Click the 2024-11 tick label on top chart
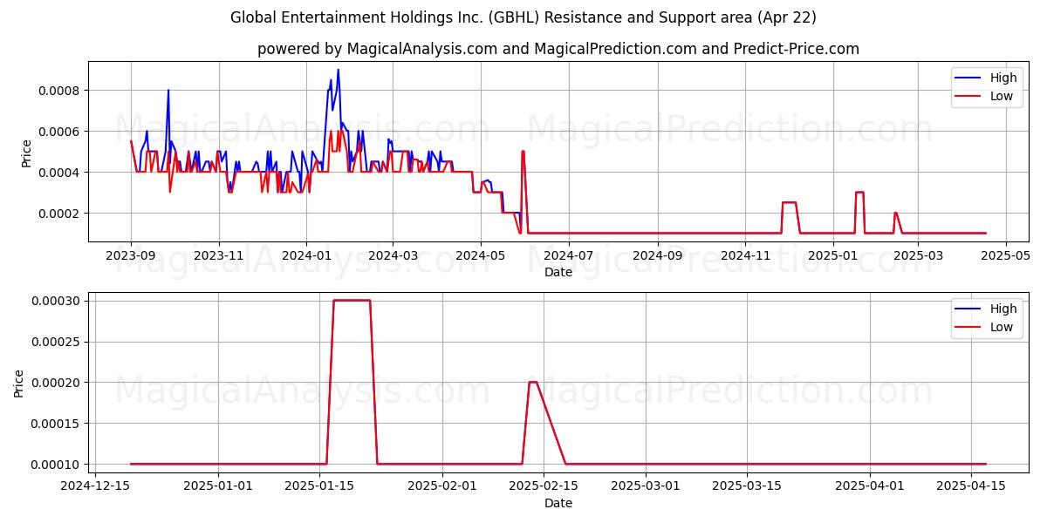The height and width of the screenshot is (523, 1047). 744,255
